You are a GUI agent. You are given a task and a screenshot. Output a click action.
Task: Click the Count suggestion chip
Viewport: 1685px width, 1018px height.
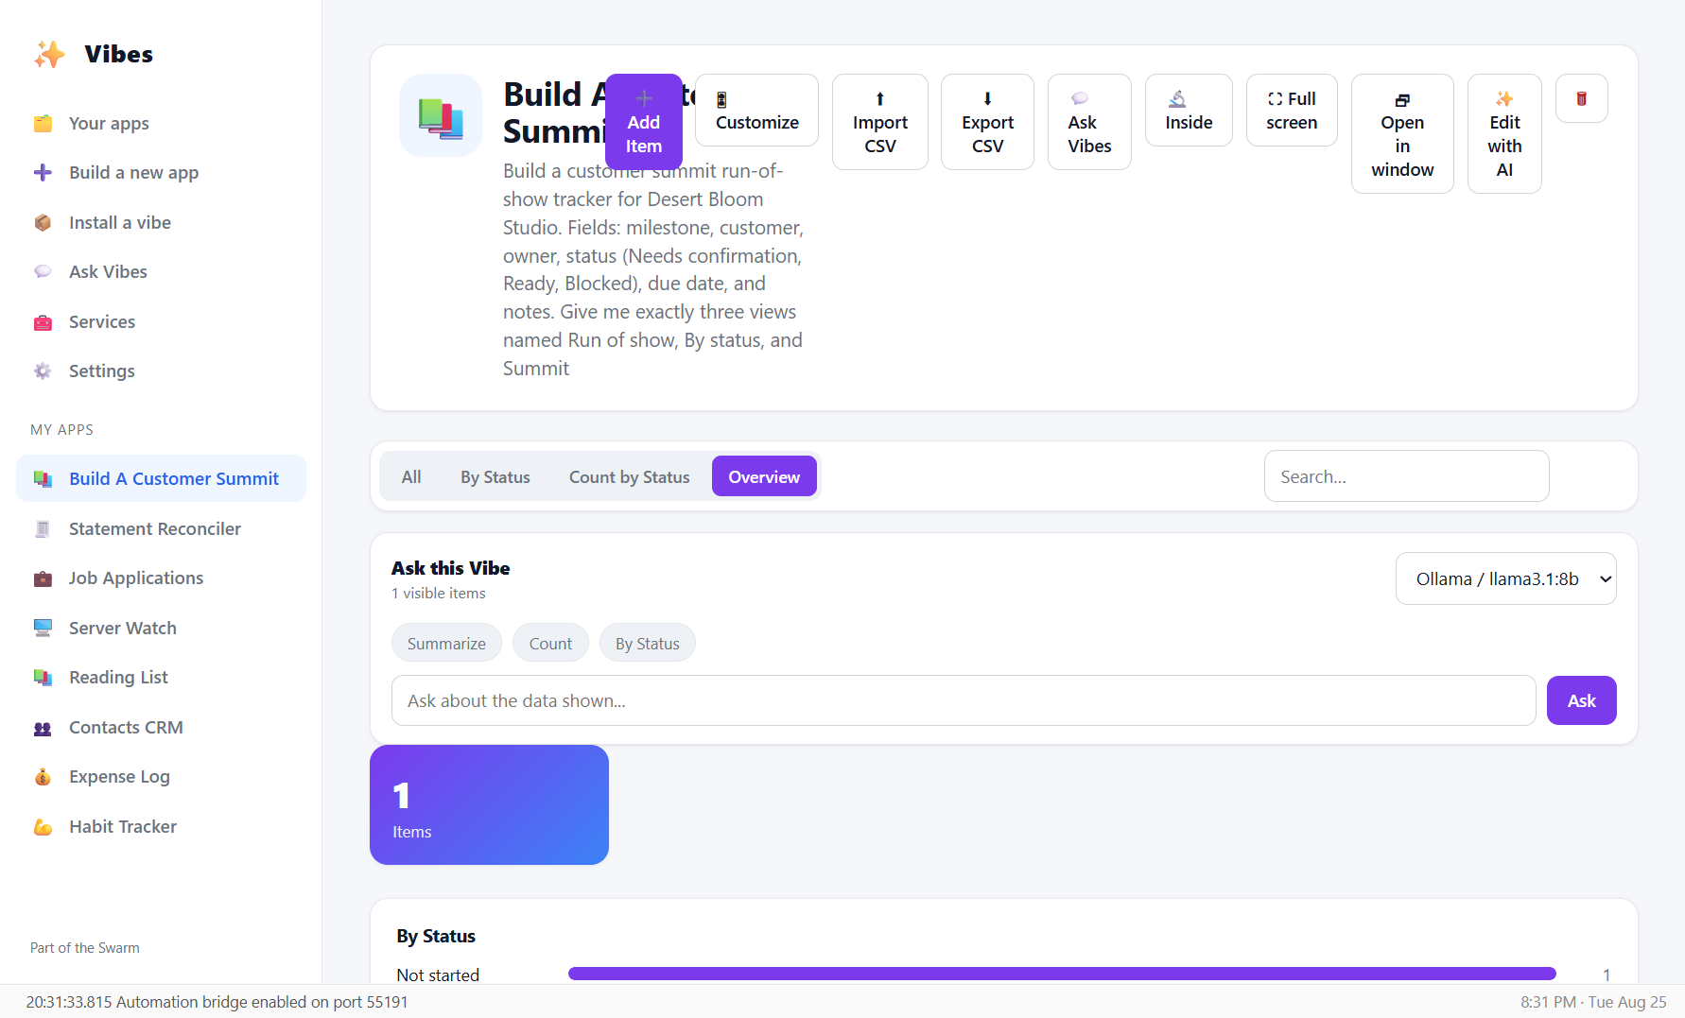pyautogui.click(x=550, y=644)
